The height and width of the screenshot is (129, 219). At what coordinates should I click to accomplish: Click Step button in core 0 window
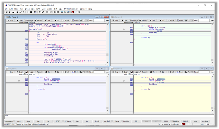11,21
